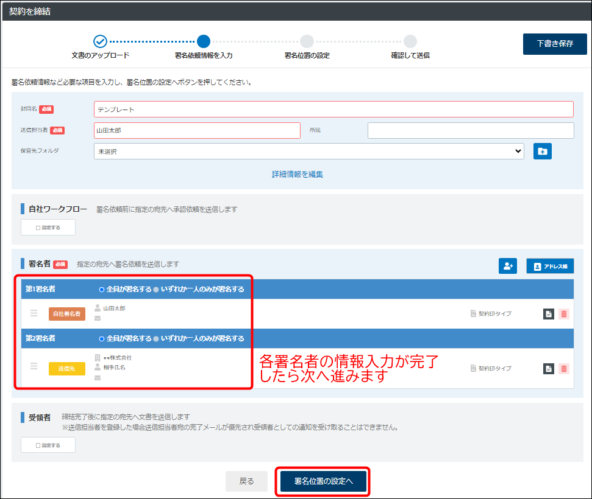This screenshot has width=592, height=499.
Task: Click the ==株式会社 company name text
Action: 118,358
